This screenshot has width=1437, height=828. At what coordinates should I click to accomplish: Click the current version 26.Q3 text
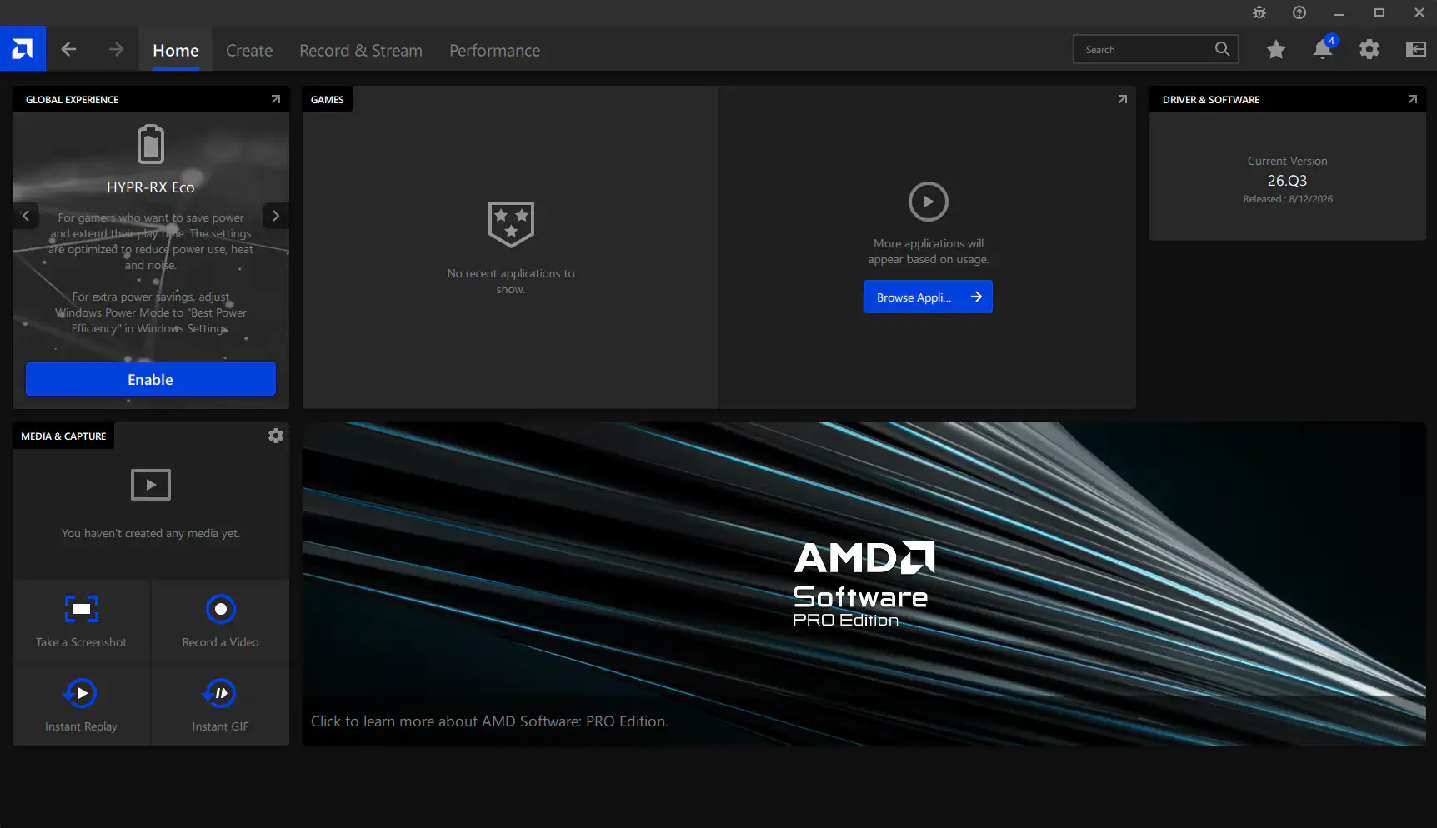tap(1287, 181)
